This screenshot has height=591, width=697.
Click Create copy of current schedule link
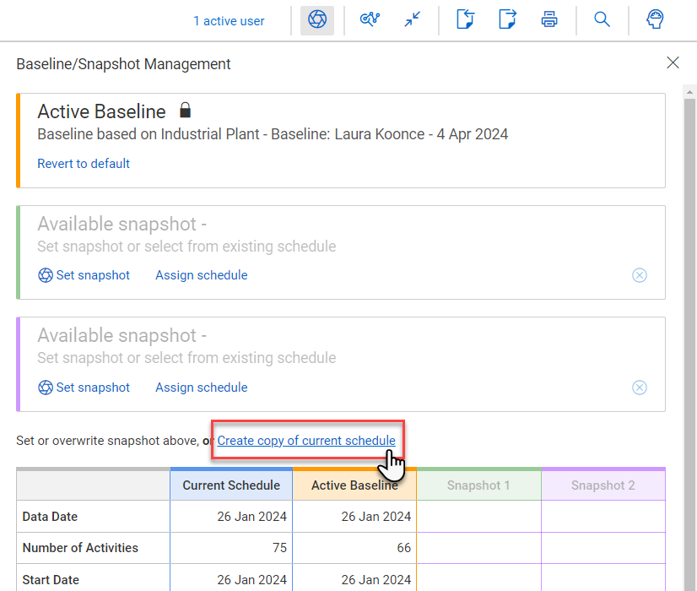coord(306,441)
